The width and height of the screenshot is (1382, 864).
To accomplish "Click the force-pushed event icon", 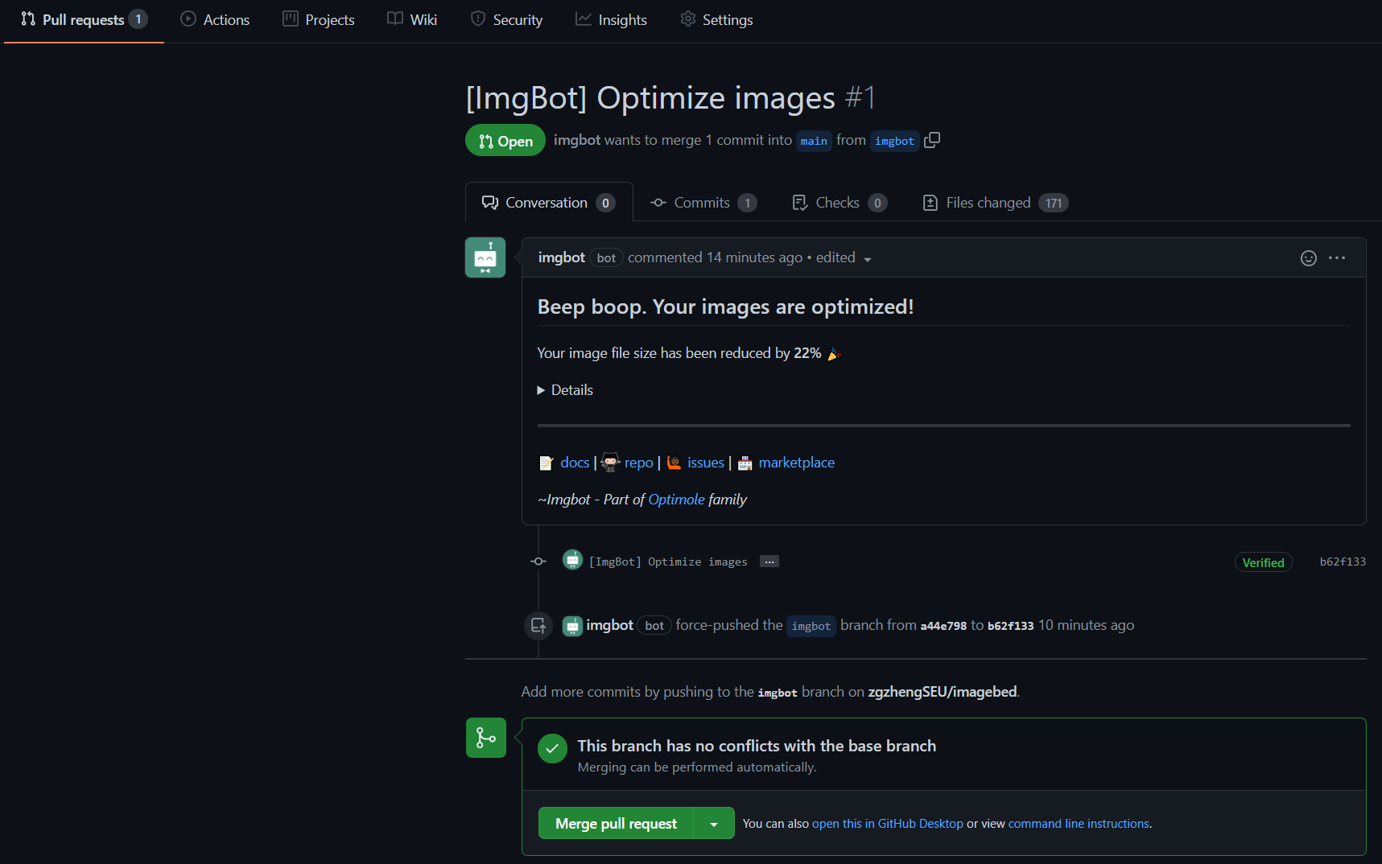I will [x=538, y=625].
